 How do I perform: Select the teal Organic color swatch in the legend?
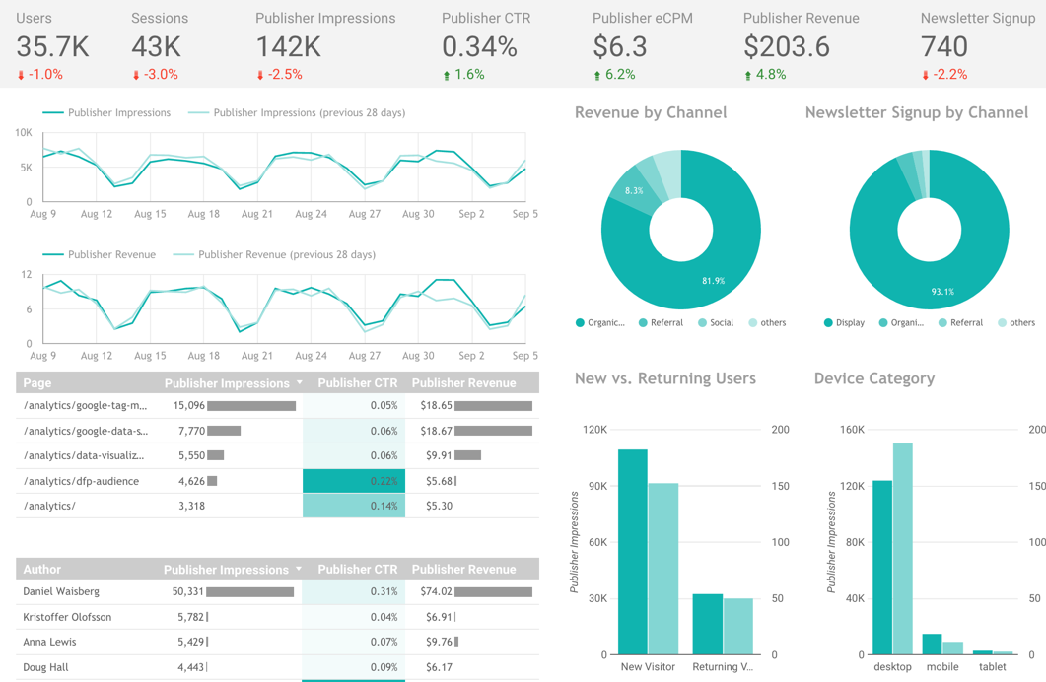(x=579, y=322)
